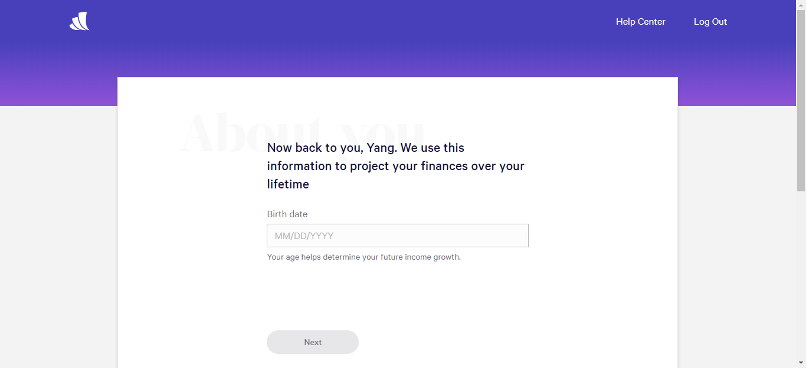Log out using the header link

(710, 22)
